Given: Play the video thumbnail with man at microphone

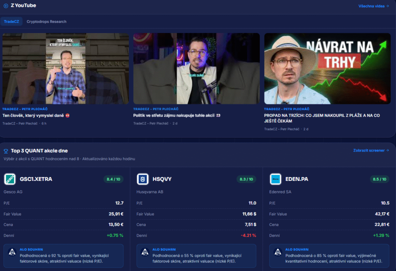Looking at the screenshot, I should 196,68.
